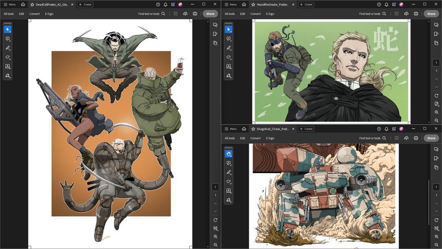
Task: Pick the highlighter tool in Shagohod_Chase window
Action: click(x=229, y=172)
